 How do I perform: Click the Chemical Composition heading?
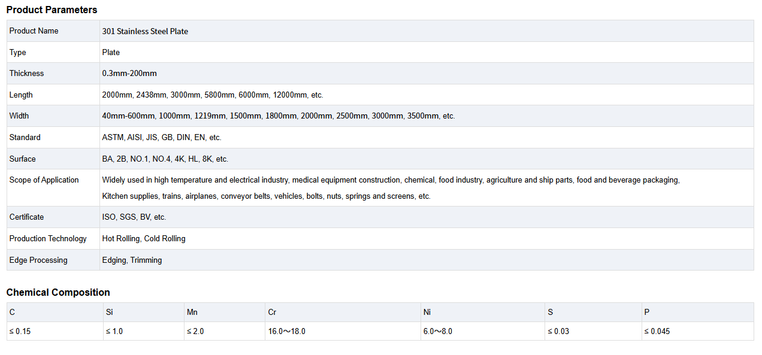click(x=58, y=292)
